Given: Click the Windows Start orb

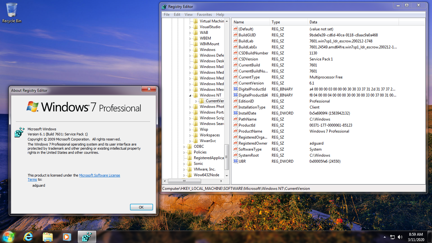Looking at the screenshot, I should point(9,237).
